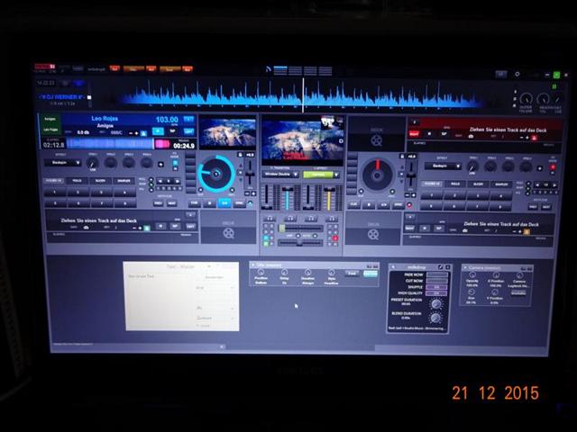Image resolution: width=577 pixels, height=432 pixels.
Task: Toggle the red FX on button on right deck
Action: [552, 167]
